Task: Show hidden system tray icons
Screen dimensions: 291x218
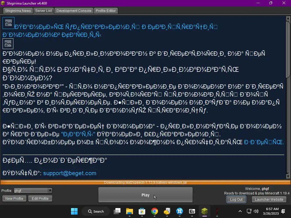Action: (x=240, y=211)
